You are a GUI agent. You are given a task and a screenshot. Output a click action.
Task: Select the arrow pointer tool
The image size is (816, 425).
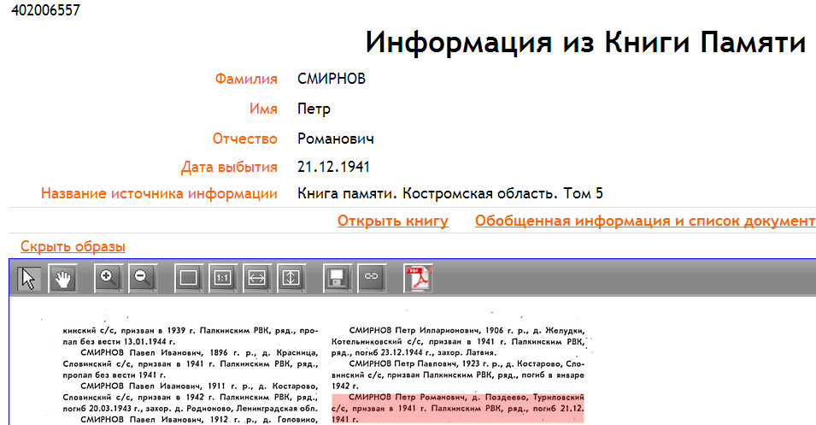click(30, 278)
